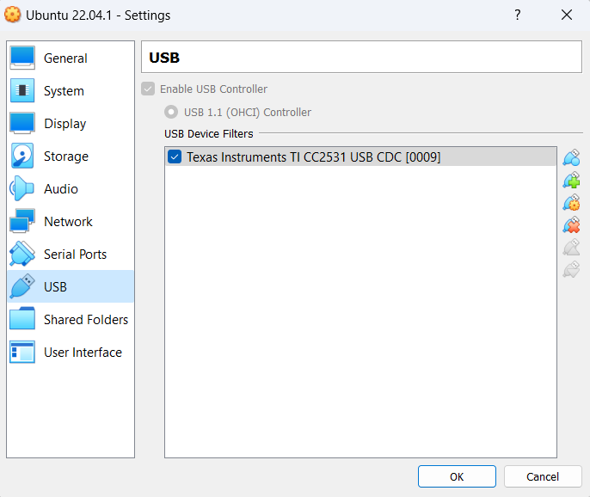Toggle the Enable USB Controller checkbox

tap(149, 89)
